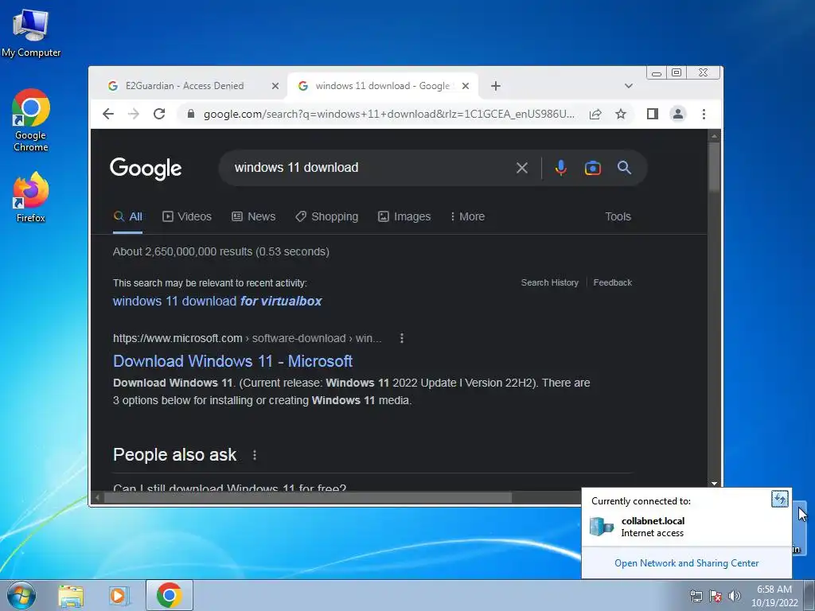This screenshot has width=815, height=611.
Task: Reload the current Google search page
Action: pyautogui.click(x=159, y=114)
